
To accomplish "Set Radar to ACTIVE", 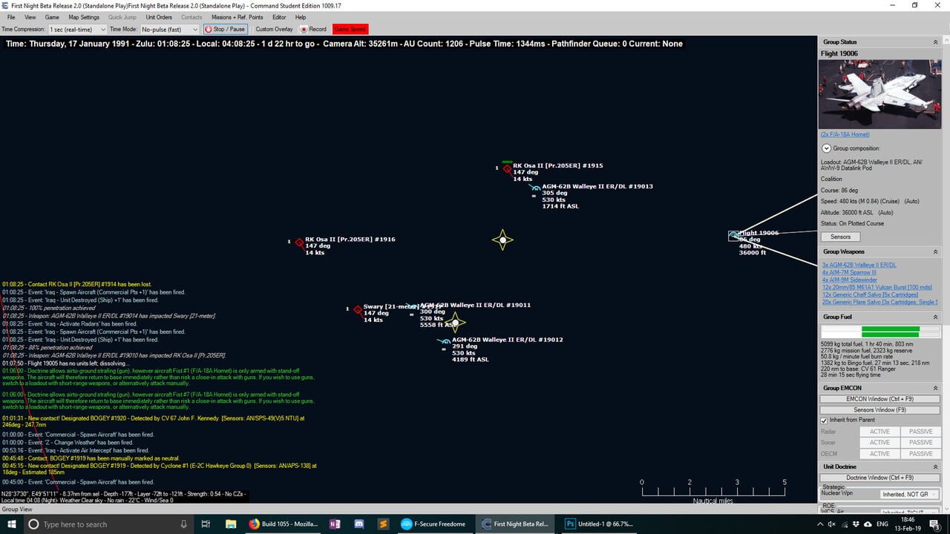I will tap(879, 431).
